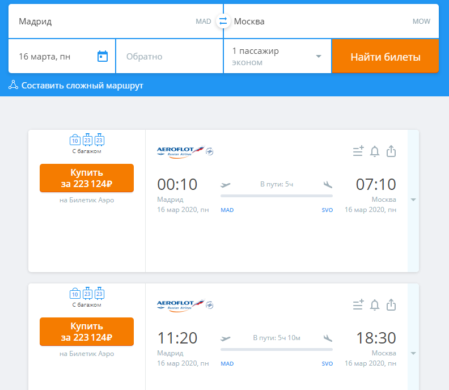Click Найти билеты search button
Screen dimensions: 449x390
tap(385, 56)
